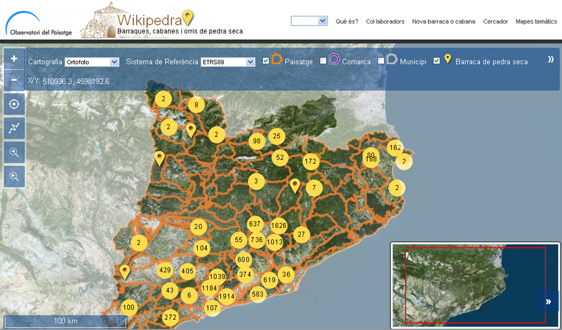The width and height of the screenshot is (562, 330).
Task: Open the Cercador link
Action: tap(495, 22)
